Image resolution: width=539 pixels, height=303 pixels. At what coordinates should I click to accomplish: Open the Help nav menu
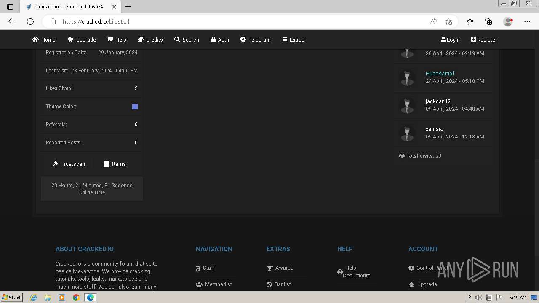point(117,40)
